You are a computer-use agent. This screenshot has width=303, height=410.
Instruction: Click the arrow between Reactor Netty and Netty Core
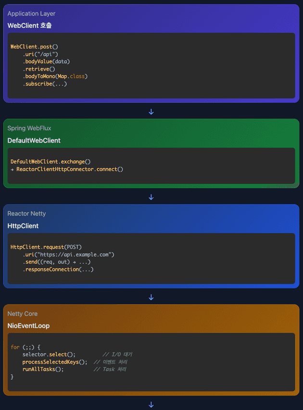point(151,297)
